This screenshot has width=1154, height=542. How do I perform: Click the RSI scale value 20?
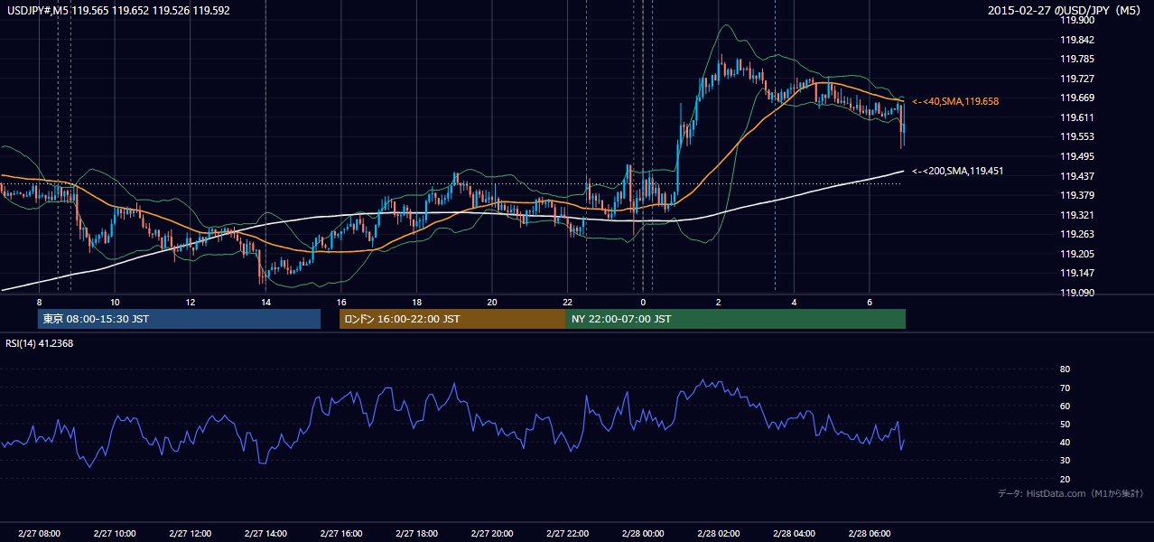pyautogui.click(x=1065, y=479)
